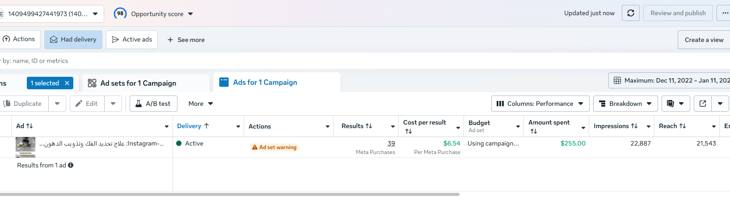The height and width of the screenshot is (204, 730).
Task: Click the refresh data icon
Action: (630, 13)
